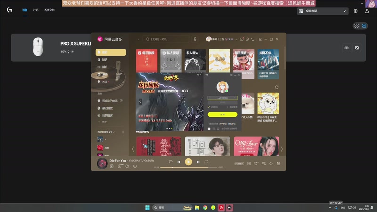
Task: Play or pause with the round play button
Action: 188,162
